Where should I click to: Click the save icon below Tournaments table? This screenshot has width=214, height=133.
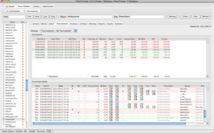(x=208, y=76)
